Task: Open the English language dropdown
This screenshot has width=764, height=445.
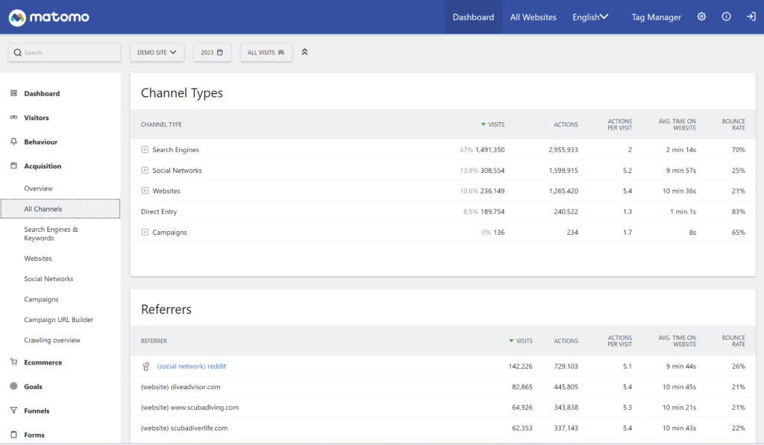Action: 590,16
